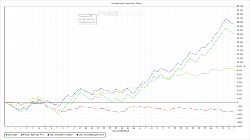Click the green line's lowest point near -3,000
This screenshot has height=140, width=250.
point(60,114)
